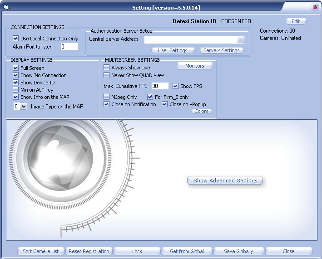The image size is (322, 259).
Task: Click Reset Registration button
Action: (89, 251)
